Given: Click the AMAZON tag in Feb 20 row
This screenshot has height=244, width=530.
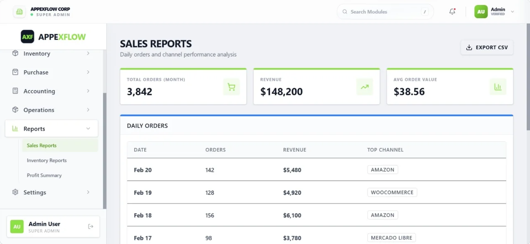Looking at the screenshot, I should coord(383,170).
